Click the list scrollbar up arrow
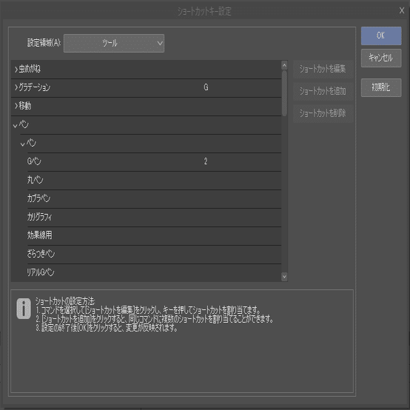 (284, 65)
